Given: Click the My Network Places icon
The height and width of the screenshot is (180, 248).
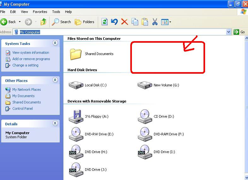Looking at the screenshot, I should [8, 90].
